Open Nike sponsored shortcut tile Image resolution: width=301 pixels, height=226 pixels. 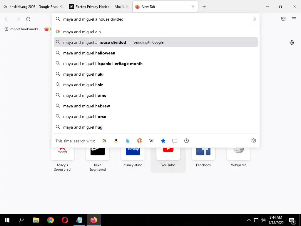pyautogui.click(x=98, y=159)
